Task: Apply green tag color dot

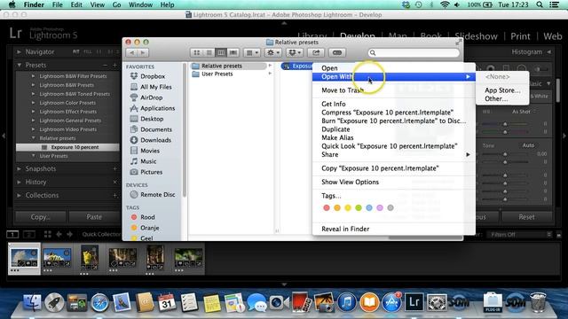Action: pyautogui.click(x=359, y=208)
